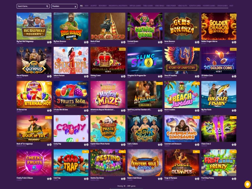Open the live chat bubble icon
This screenshot has height=189, width=252.
[x=248, y=184]
